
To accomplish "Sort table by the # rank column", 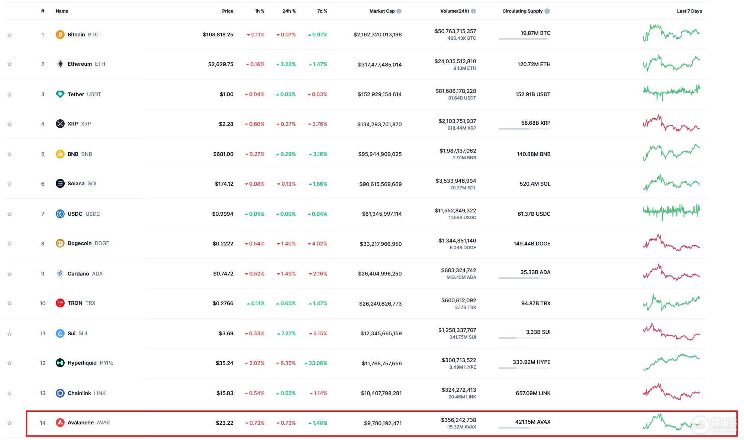I will tap(43, 11).
